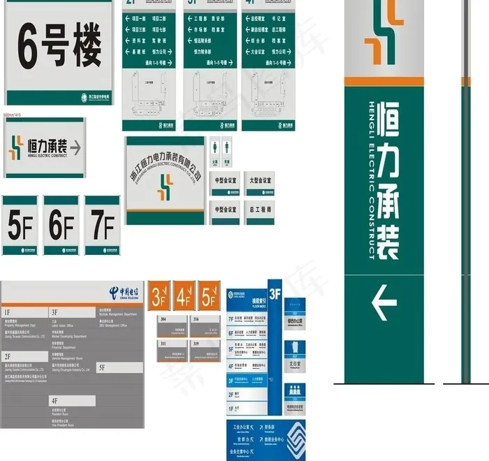Click the gray right arrow on the 恒力承装 sign
The image size is (489, 461).
pos(75,147)
